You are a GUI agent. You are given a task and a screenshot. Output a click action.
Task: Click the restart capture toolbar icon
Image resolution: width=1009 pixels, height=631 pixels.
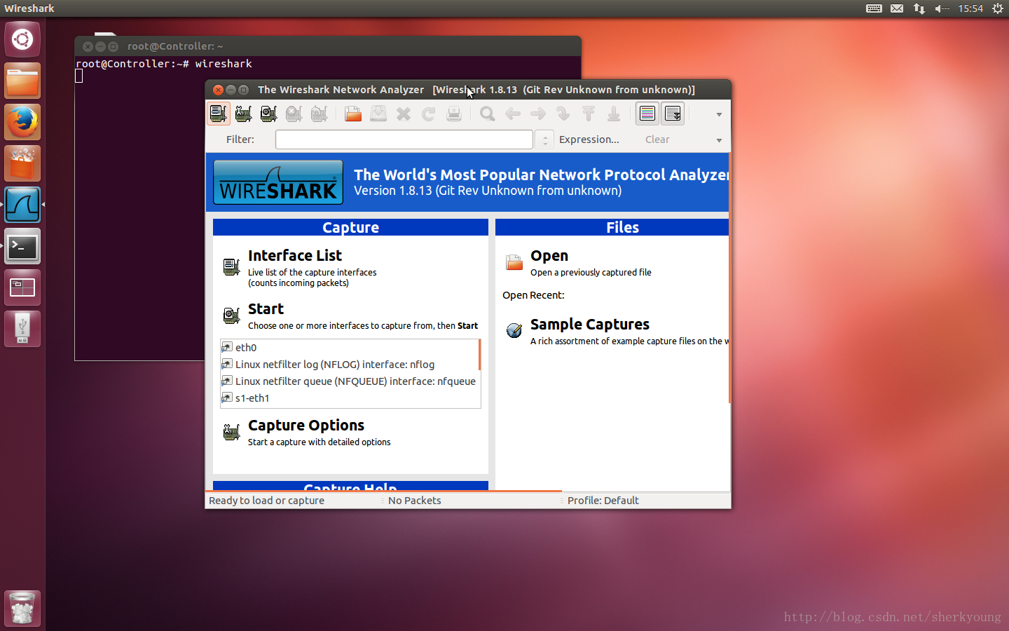pos(320,114)
